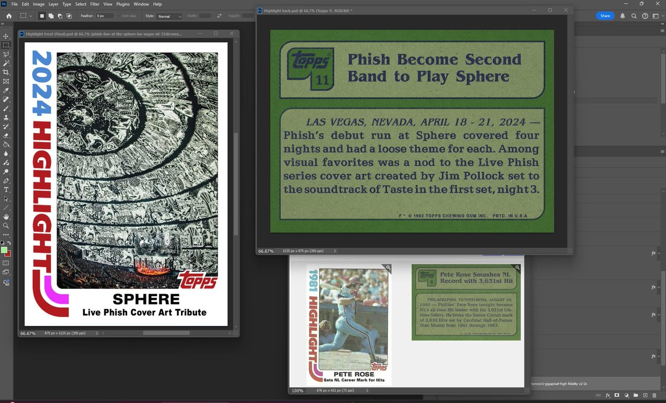Select the Spot Healing Brush tool

[x=6, y=99]
